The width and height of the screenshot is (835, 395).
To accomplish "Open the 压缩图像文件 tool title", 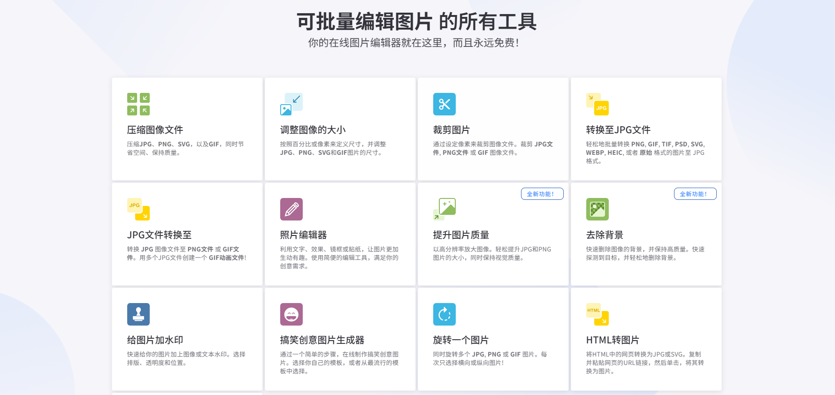I will [155, 130].
